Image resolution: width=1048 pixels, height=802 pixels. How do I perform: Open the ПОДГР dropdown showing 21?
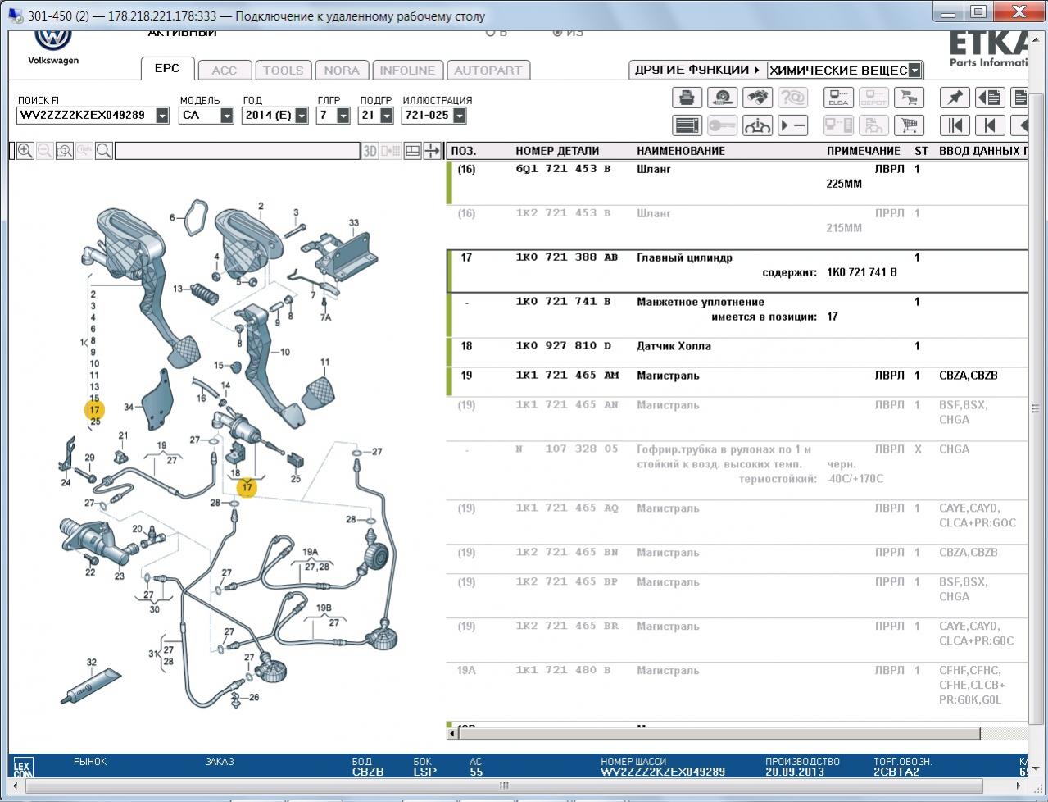pyautogui.click(x=386, y=116)
